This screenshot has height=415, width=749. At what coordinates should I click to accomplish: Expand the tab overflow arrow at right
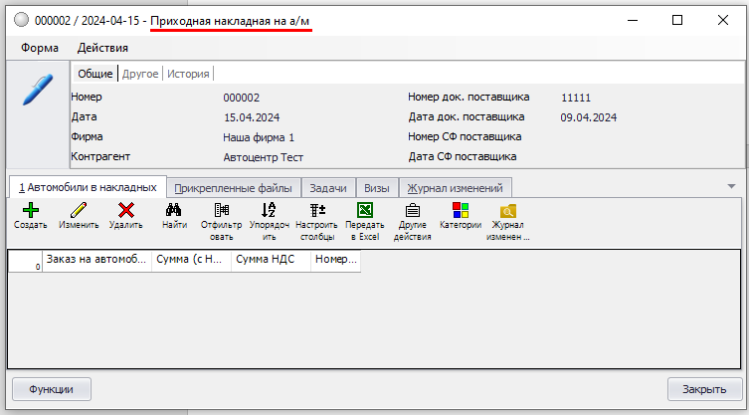pyautogui.click(x=731, y=186)
